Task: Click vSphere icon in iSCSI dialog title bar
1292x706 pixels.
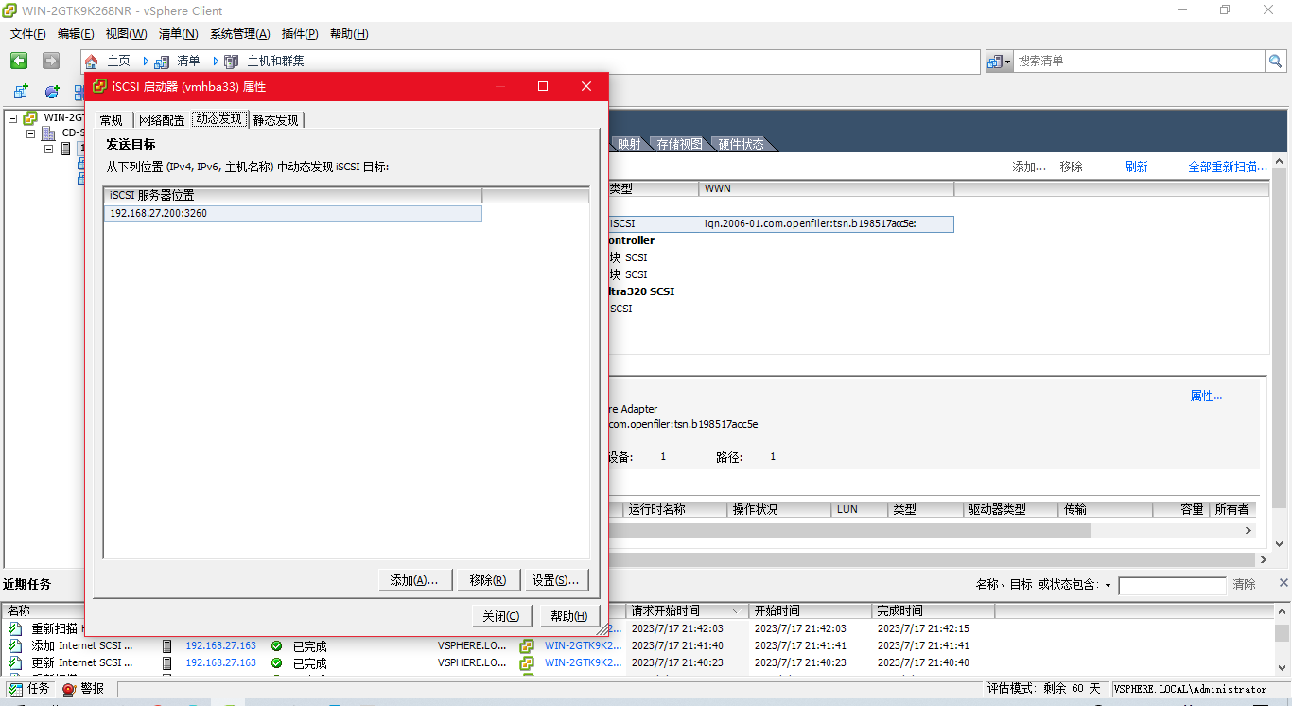Action: click(x=99, y=86)
